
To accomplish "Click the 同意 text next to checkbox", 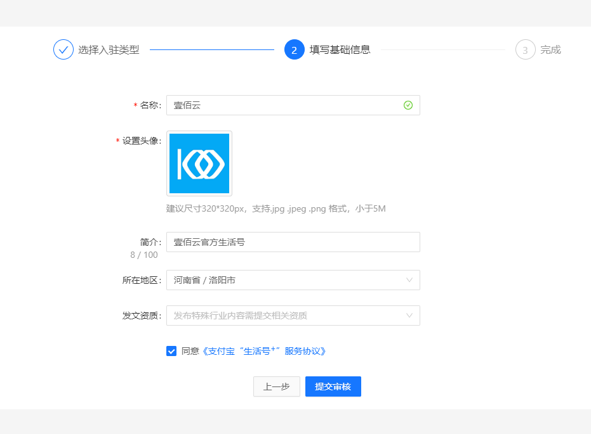I will coord(190,351).
